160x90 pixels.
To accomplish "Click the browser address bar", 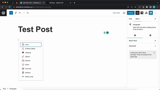I will (x=69, y=7).
